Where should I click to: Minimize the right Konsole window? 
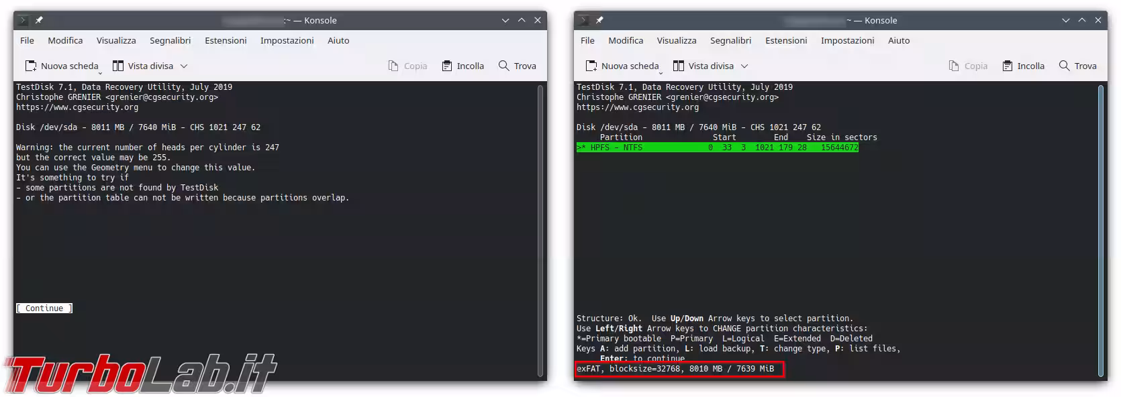pyautogui.click(x=1066, y=20)
